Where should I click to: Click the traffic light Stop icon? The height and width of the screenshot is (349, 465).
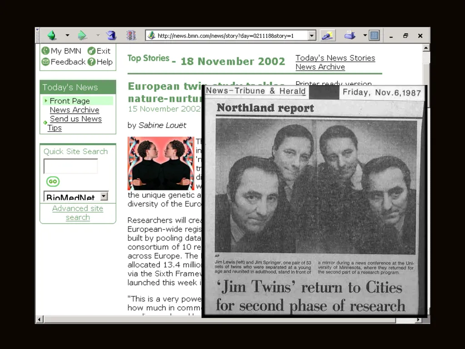[131, 35]
